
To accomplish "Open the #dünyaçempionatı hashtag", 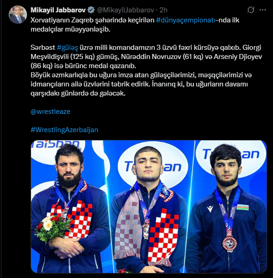I will click(x=186, y=20).
